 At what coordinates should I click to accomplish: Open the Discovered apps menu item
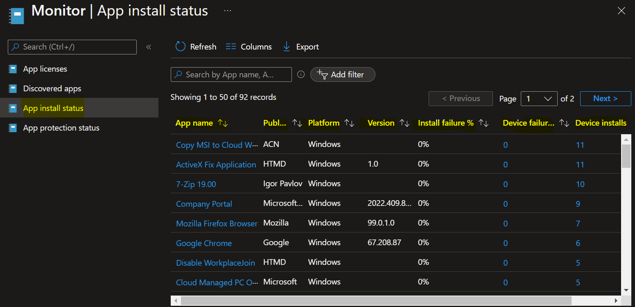click(79, 88)
